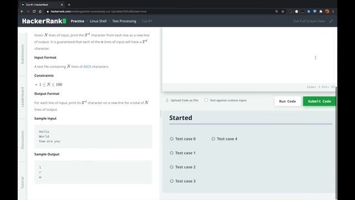Open the Tutorial side tab
Viewport: 355px width, 200px height.
[x=22, y=183]
